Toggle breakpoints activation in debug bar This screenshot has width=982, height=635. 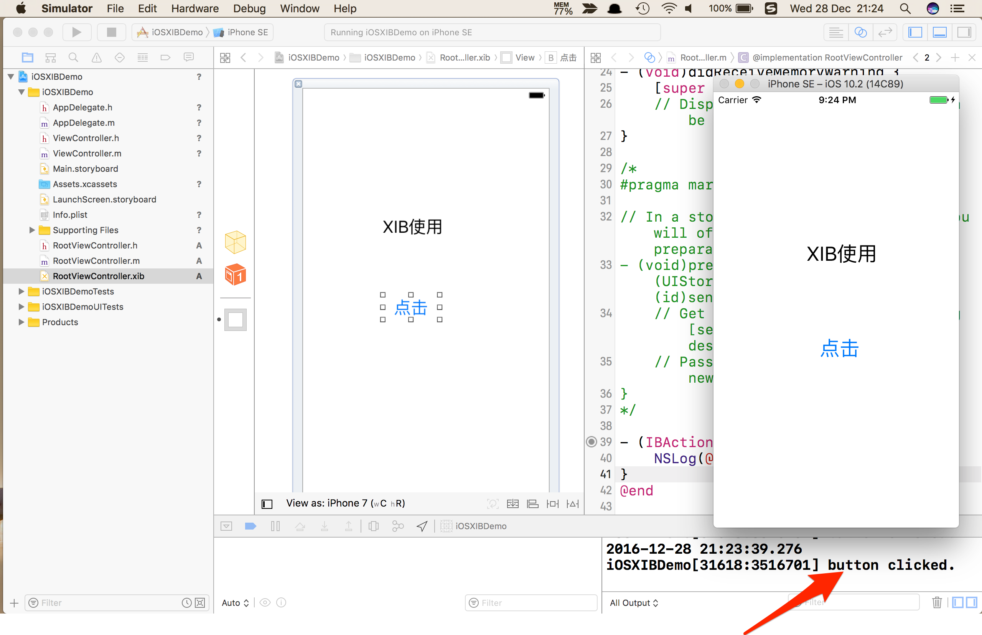pyautogui.click(x=250, y=526)
